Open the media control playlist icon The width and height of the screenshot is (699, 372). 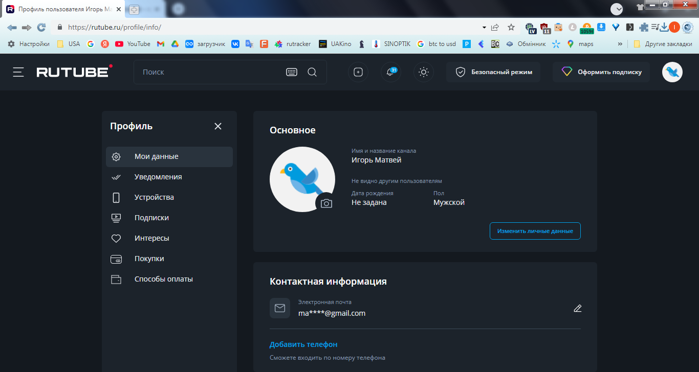[x=654, y=28]
